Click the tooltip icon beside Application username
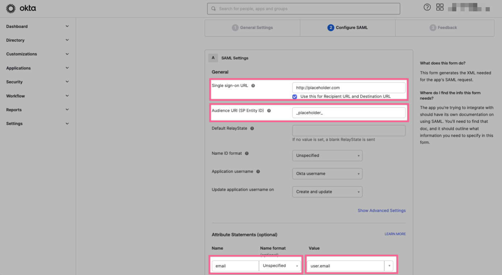Image resolution: width=502 pixels, height=275 pixels. point(258,171)
